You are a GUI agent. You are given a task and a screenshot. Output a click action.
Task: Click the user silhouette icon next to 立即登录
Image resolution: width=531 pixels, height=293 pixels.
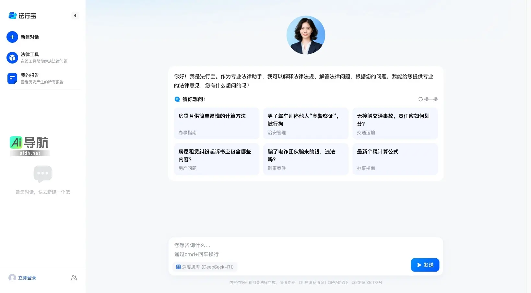pos(74,278)
